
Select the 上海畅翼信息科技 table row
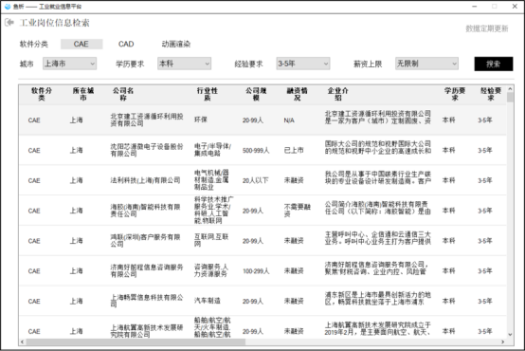coord(262,301)
